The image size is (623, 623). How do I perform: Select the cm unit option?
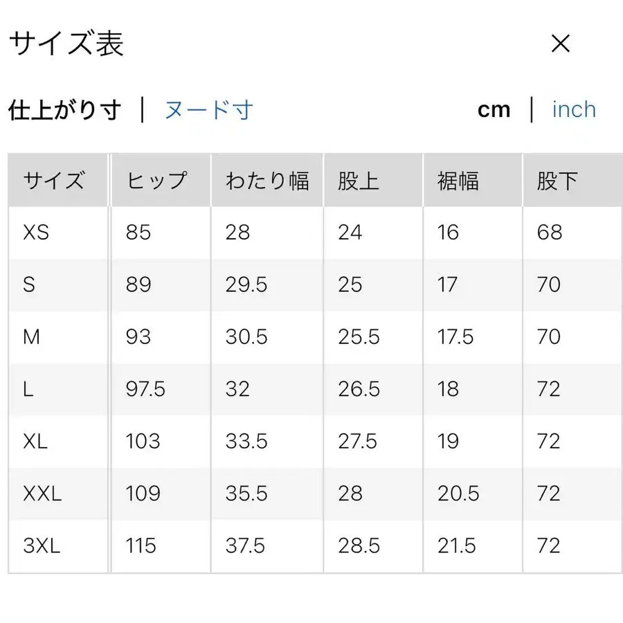tap(494, 109)
